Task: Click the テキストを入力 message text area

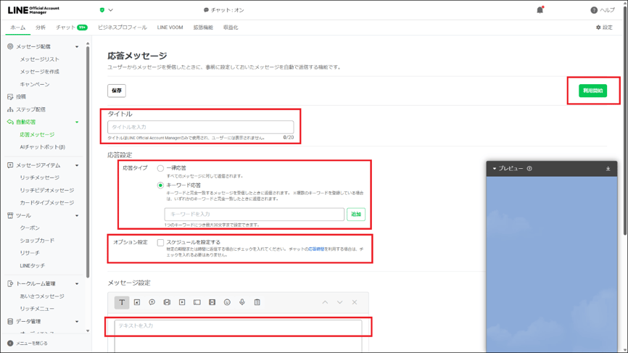Action: pyautogui.click(x=238, y=336)
